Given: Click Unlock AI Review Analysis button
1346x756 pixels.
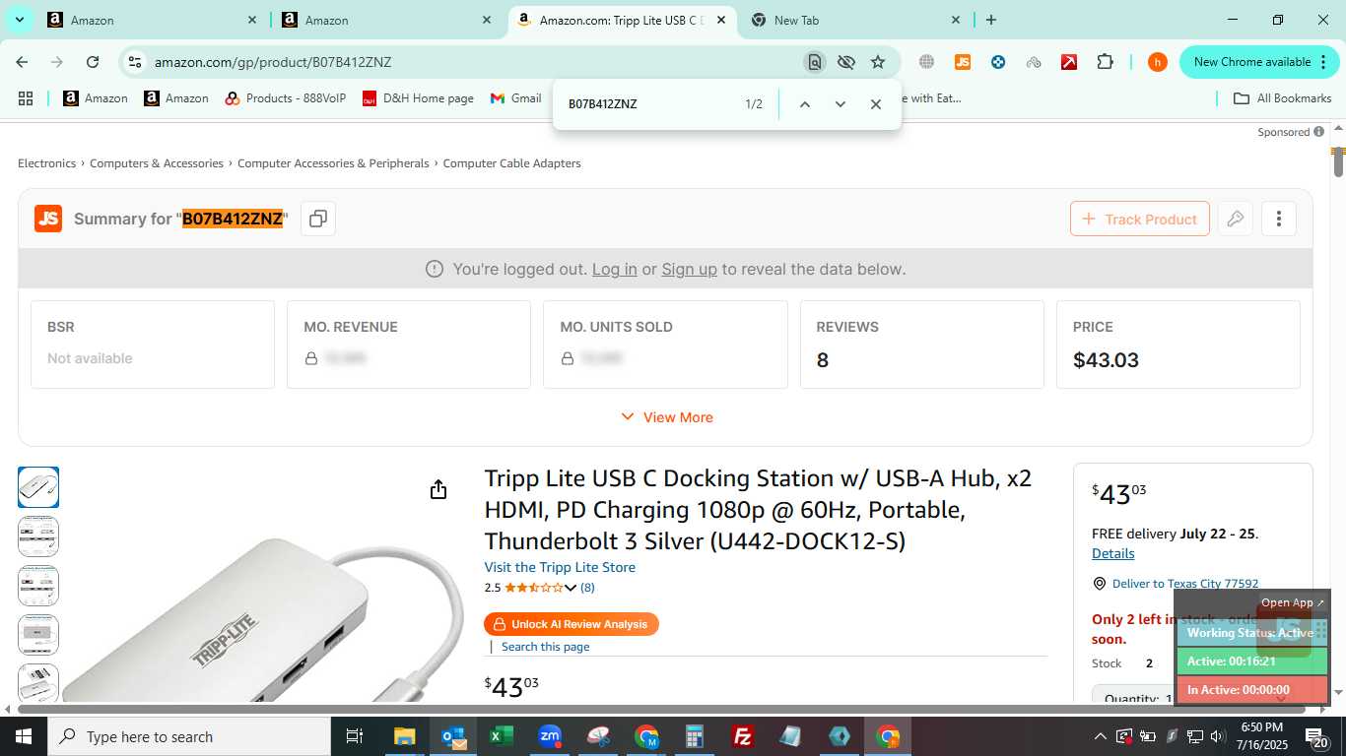Looking at the screenshot, I should pos(571,624).
